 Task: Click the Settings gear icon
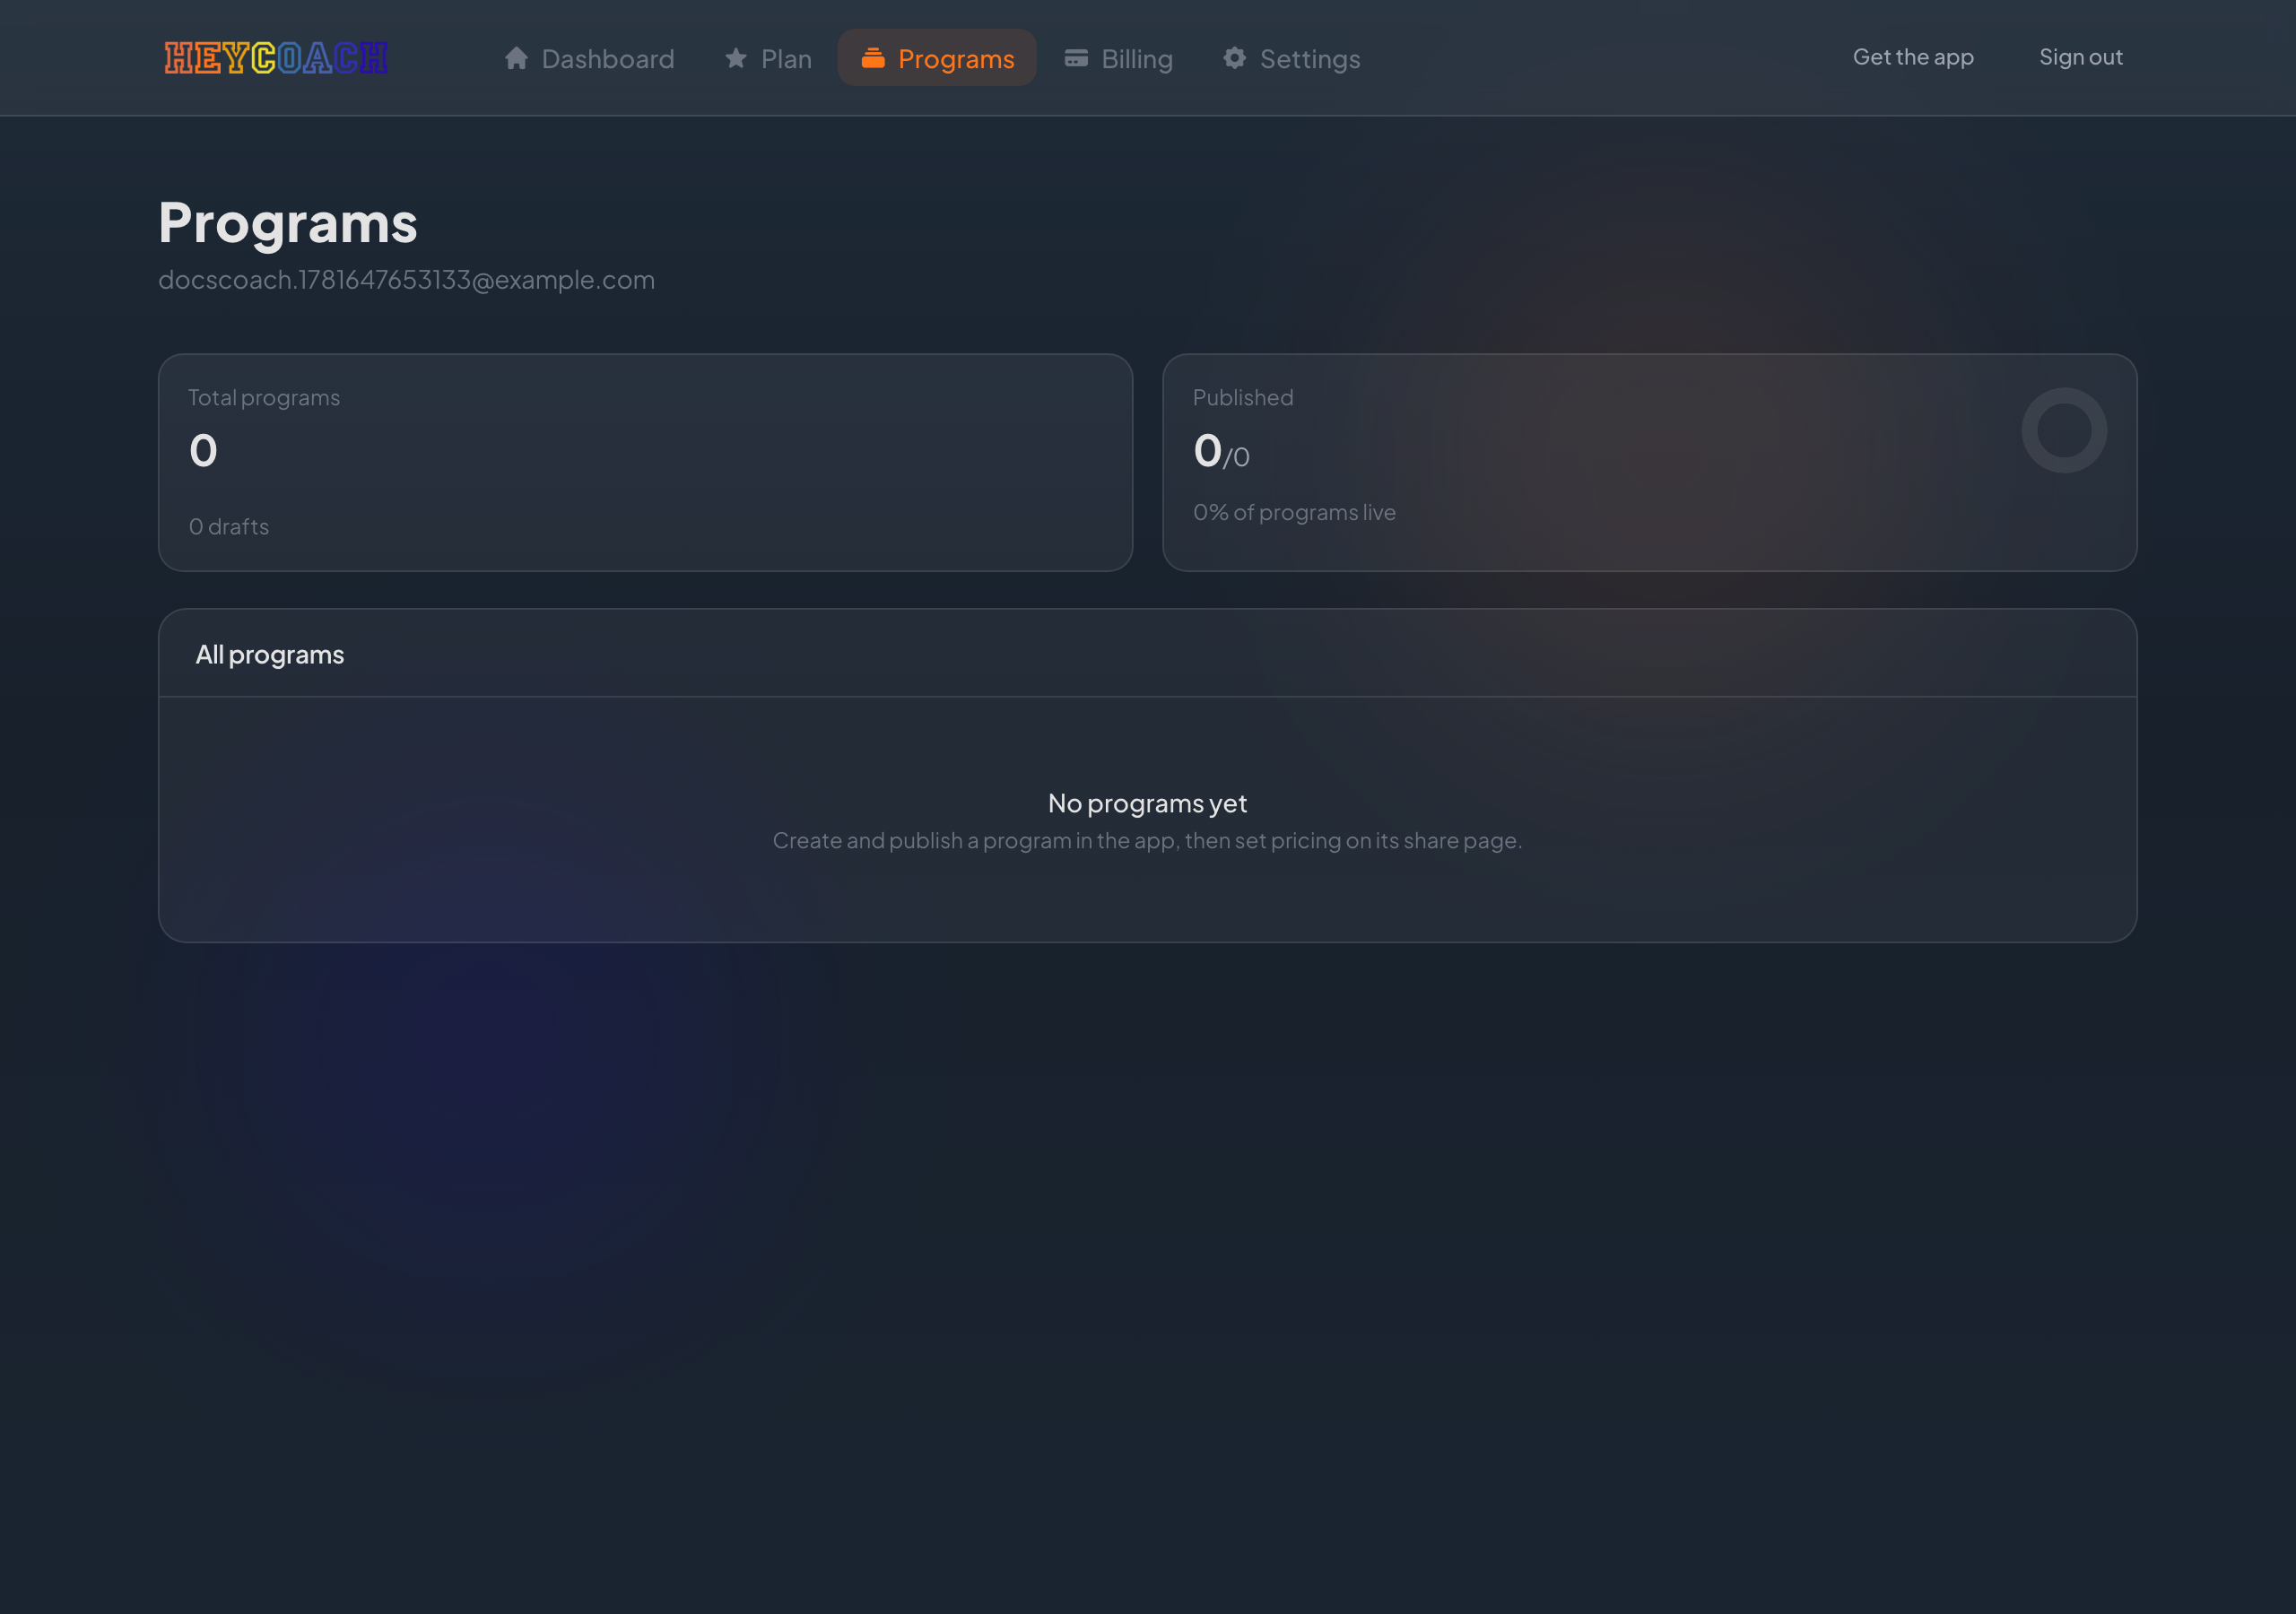1235,58
